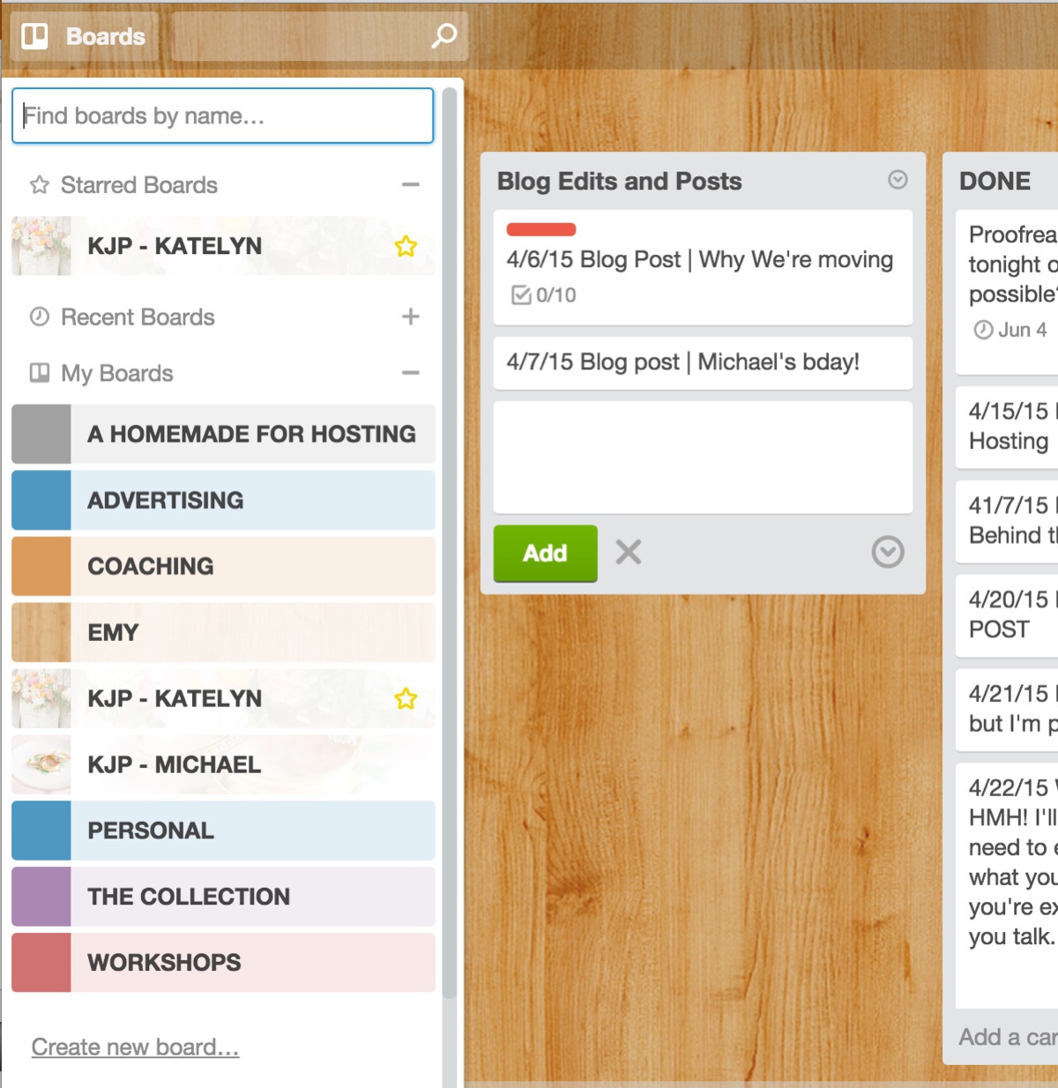Image resolution: width=1058 pixels, height=1088 pixels.
Task: Cancel adding card with X icon
Action: (629, 552)
